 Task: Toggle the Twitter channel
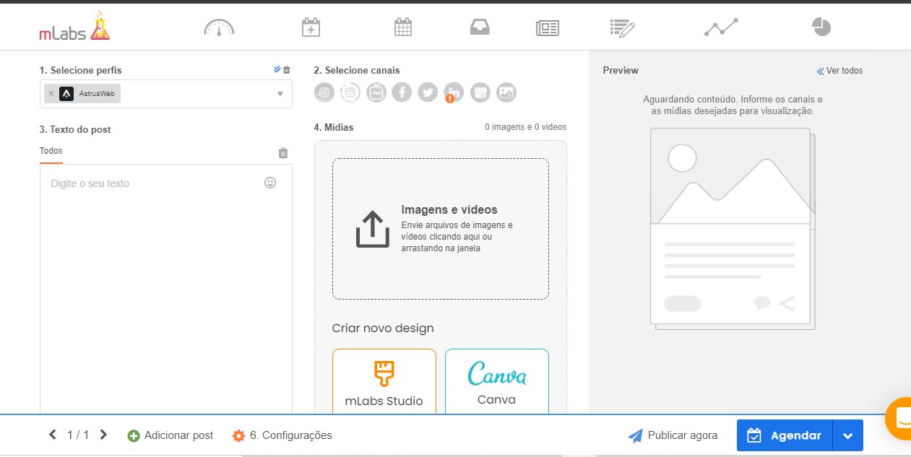tap(427, 92)
